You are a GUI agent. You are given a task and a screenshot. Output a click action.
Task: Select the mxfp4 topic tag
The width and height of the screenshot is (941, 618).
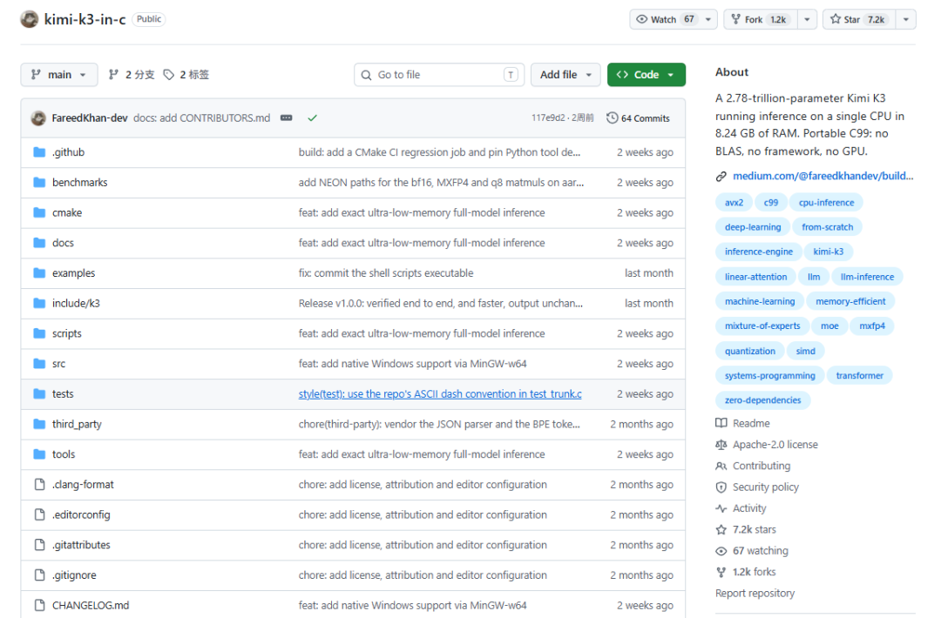pyautogui.click(x=872, y=326)
